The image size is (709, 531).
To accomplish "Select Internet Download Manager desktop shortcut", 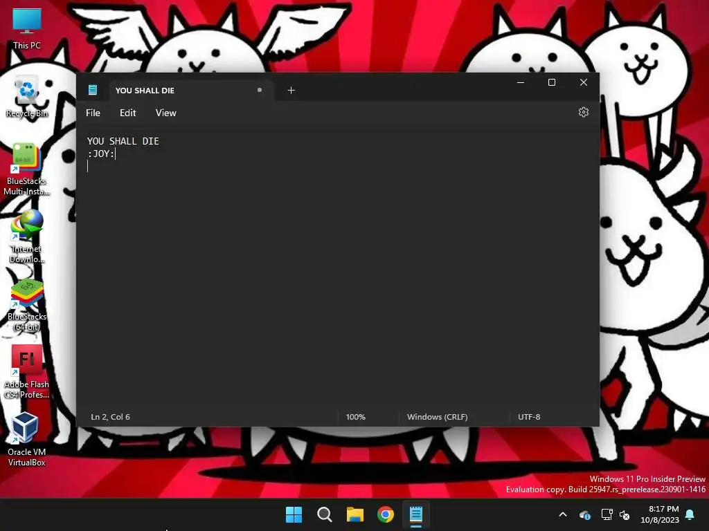I will 27,236.
